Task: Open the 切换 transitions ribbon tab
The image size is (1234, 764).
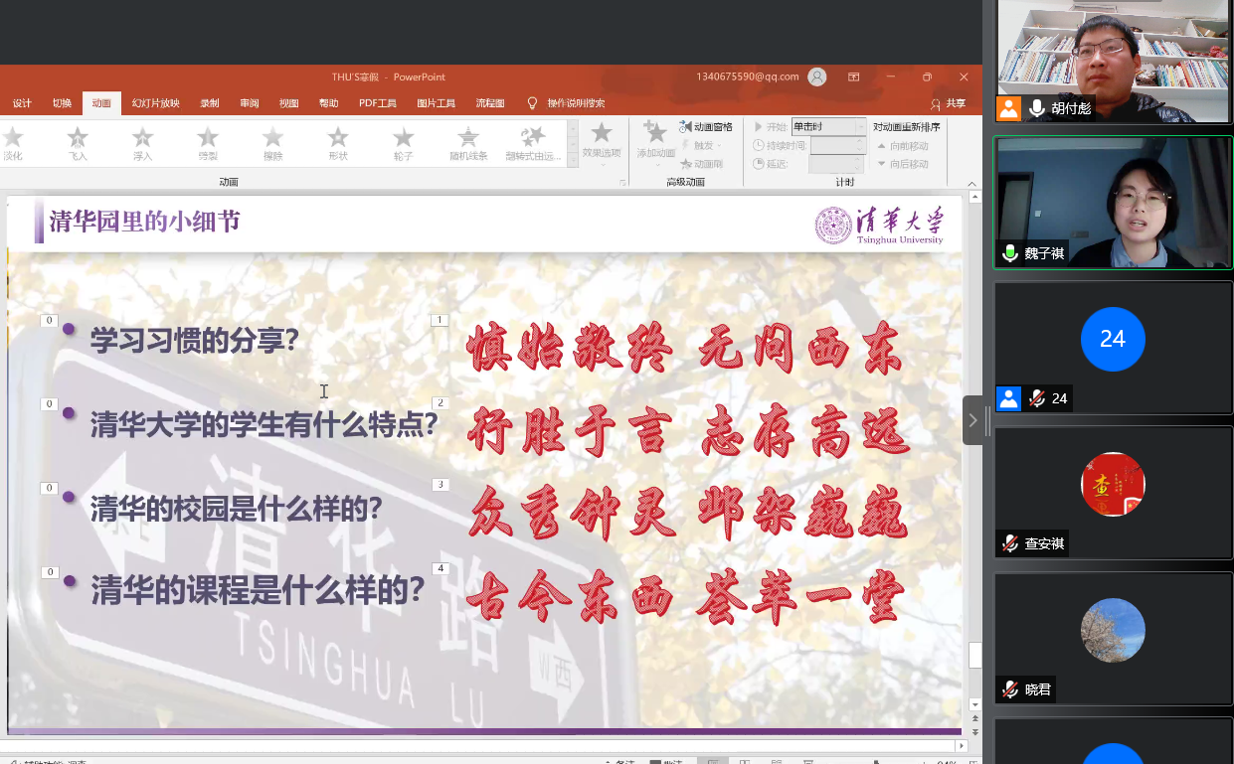Action: click(62, 103)
